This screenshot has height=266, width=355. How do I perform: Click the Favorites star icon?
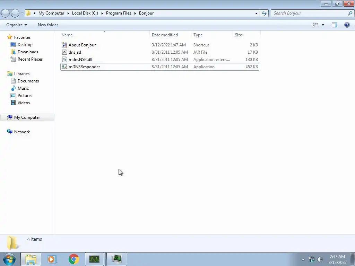[x=9, y=37]
